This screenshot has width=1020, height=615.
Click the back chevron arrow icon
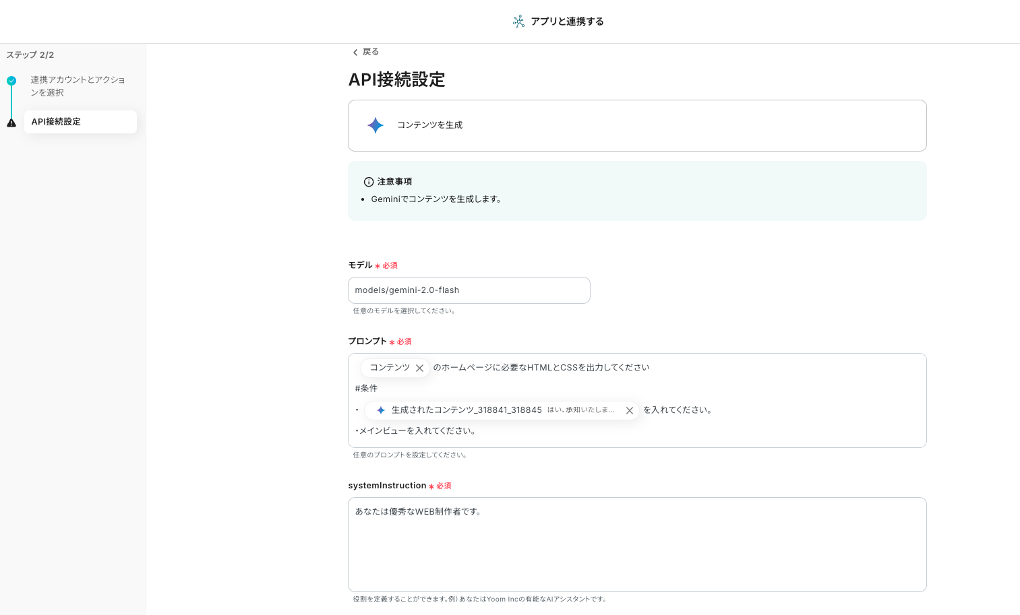(x=355, y=53)
